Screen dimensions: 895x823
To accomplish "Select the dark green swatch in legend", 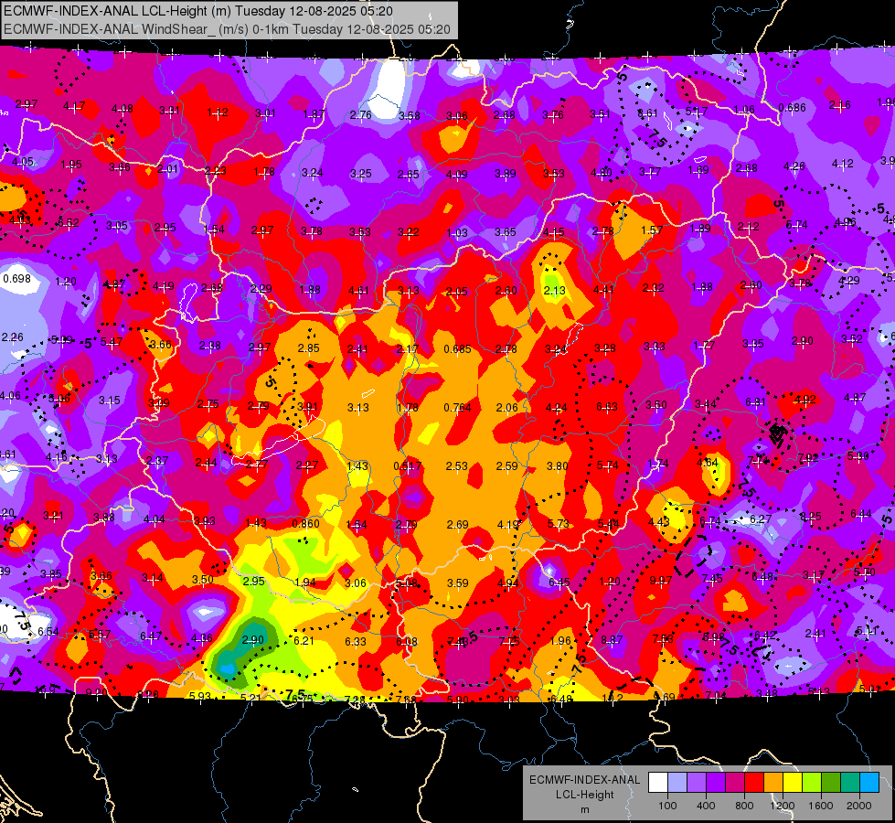I will click(830, 783).
